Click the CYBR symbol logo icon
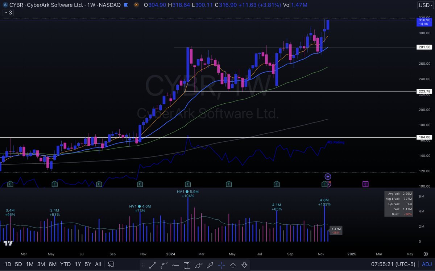This screenshot has height=271, width=435. click(x=5, y=5)
